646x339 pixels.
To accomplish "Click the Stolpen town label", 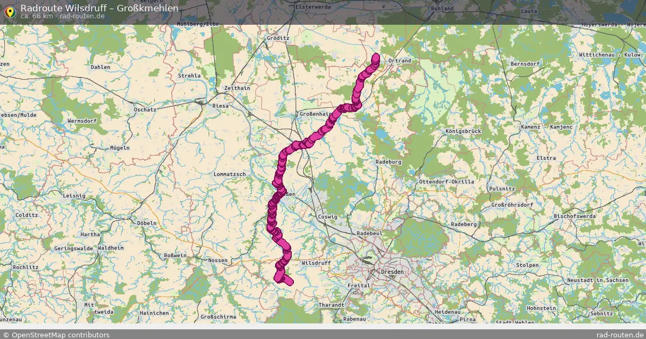I will [527, 265].
